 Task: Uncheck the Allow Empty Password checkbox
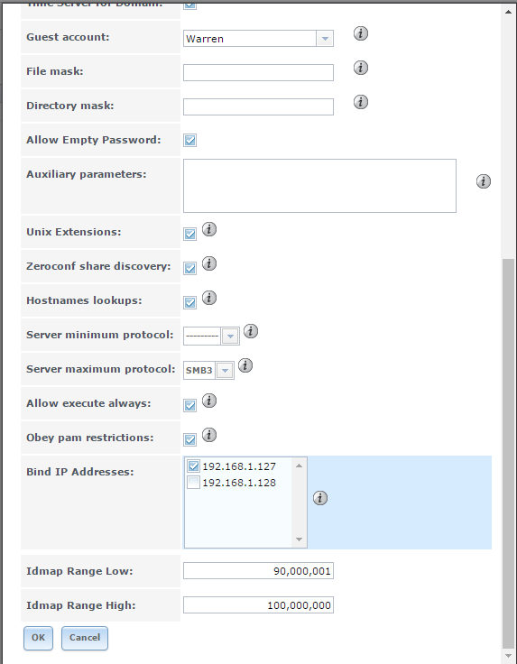[x=189, y=140]
